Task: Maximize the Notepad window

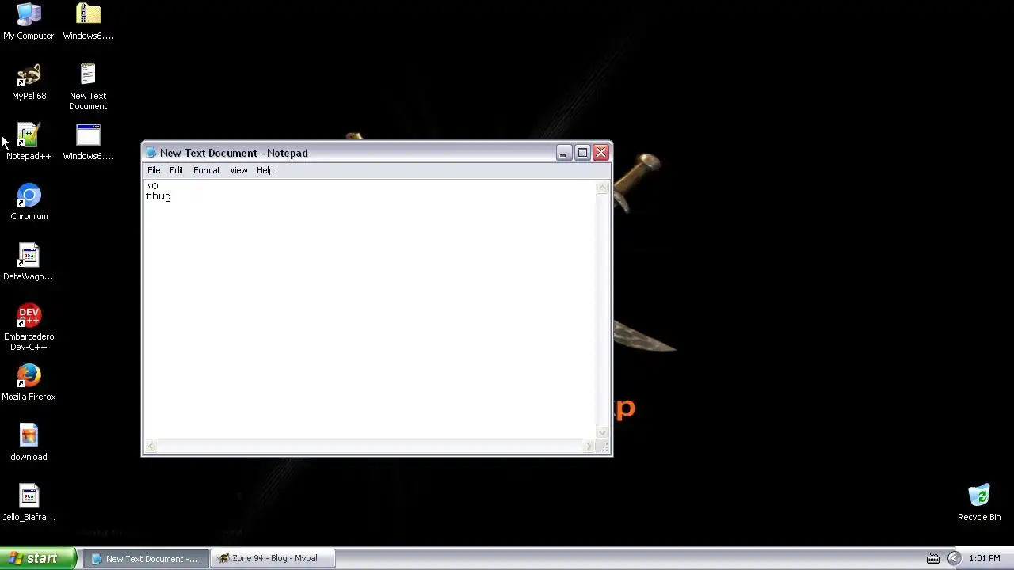Action: pyautogui.click(x=582, y=153)
